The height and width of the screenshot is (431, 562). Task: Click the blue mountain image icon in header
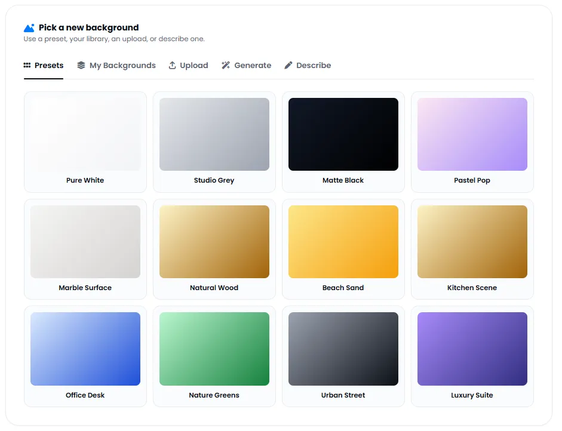click(29, 27)
